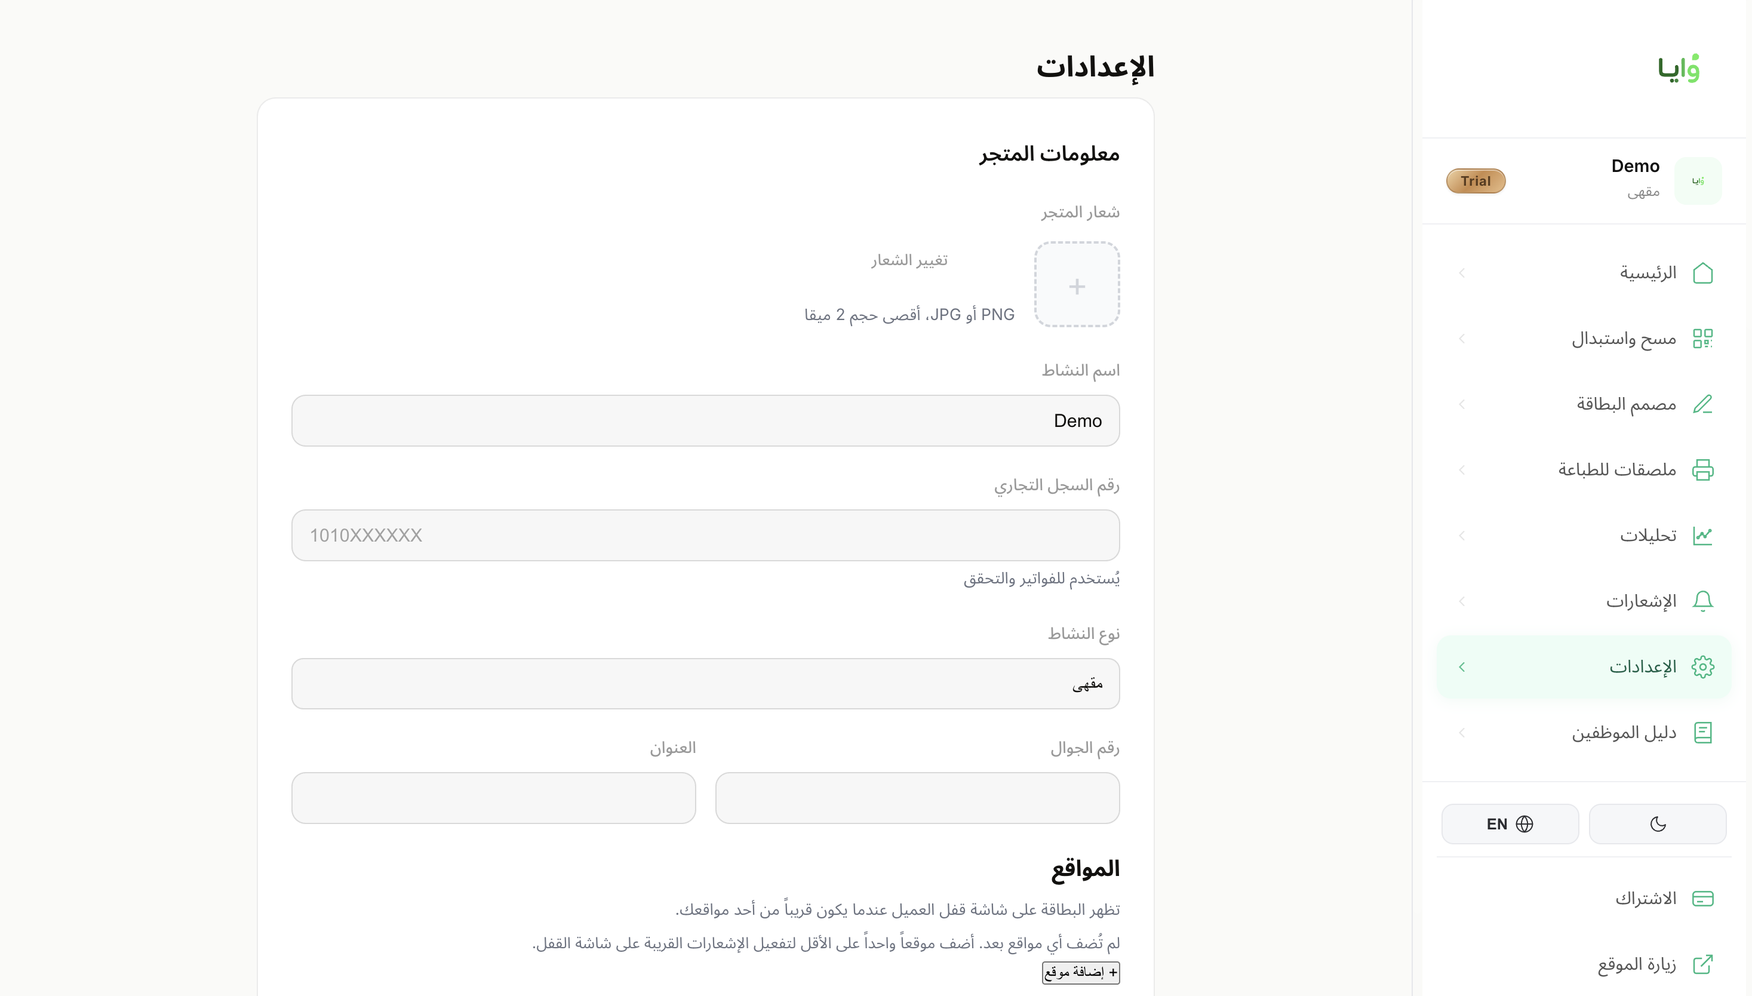Click the chevron beside الرئيسية
1752x996 pixels.
(1462, 273)
